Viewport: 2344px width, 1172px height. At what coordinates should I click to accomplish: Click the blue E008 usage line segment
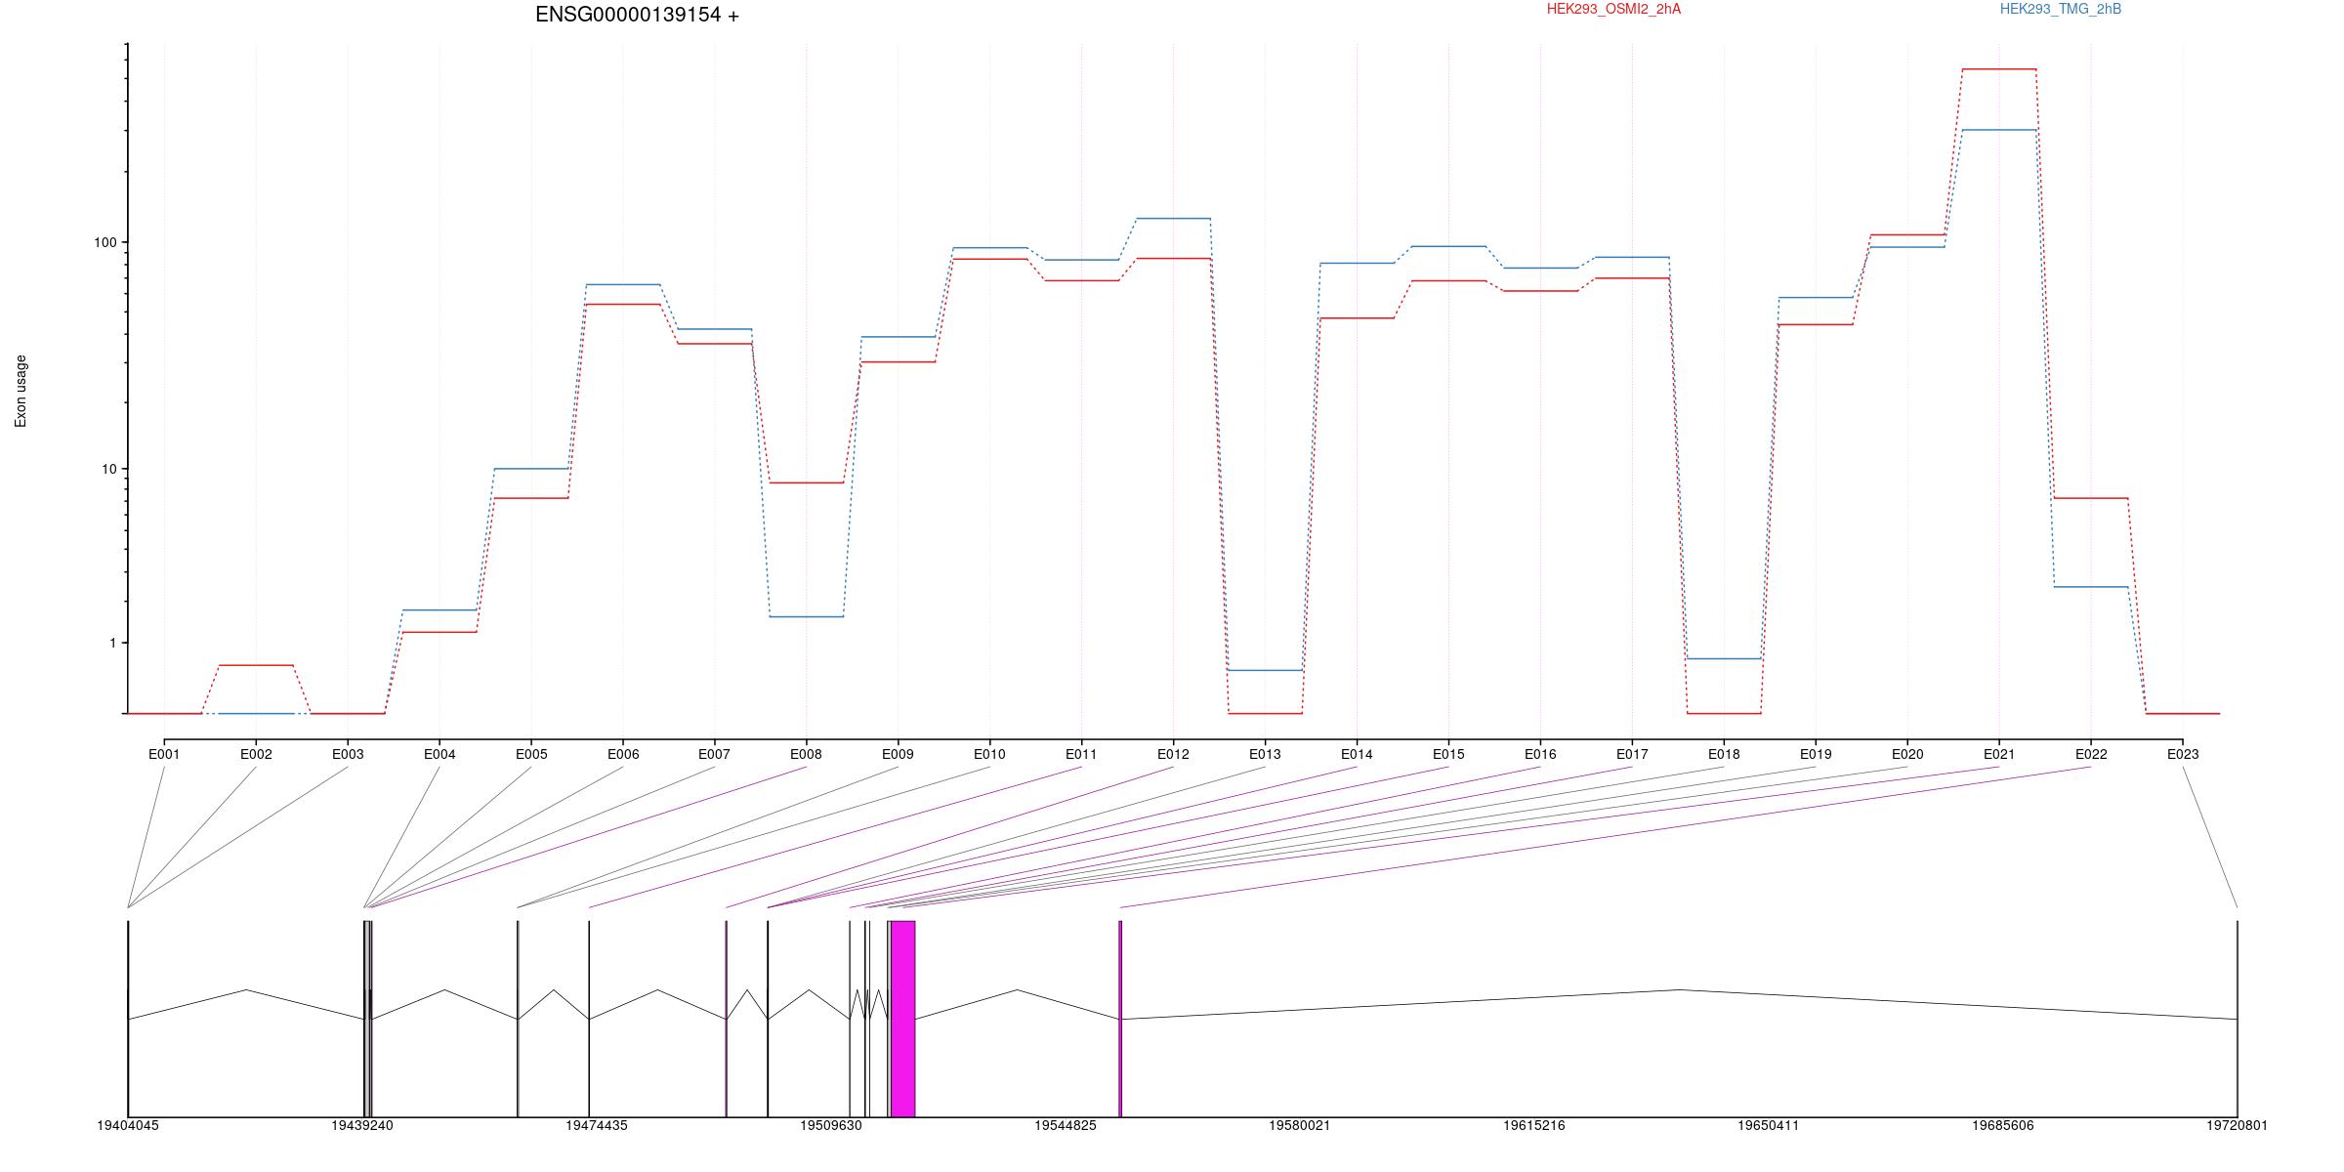point(806,616)
